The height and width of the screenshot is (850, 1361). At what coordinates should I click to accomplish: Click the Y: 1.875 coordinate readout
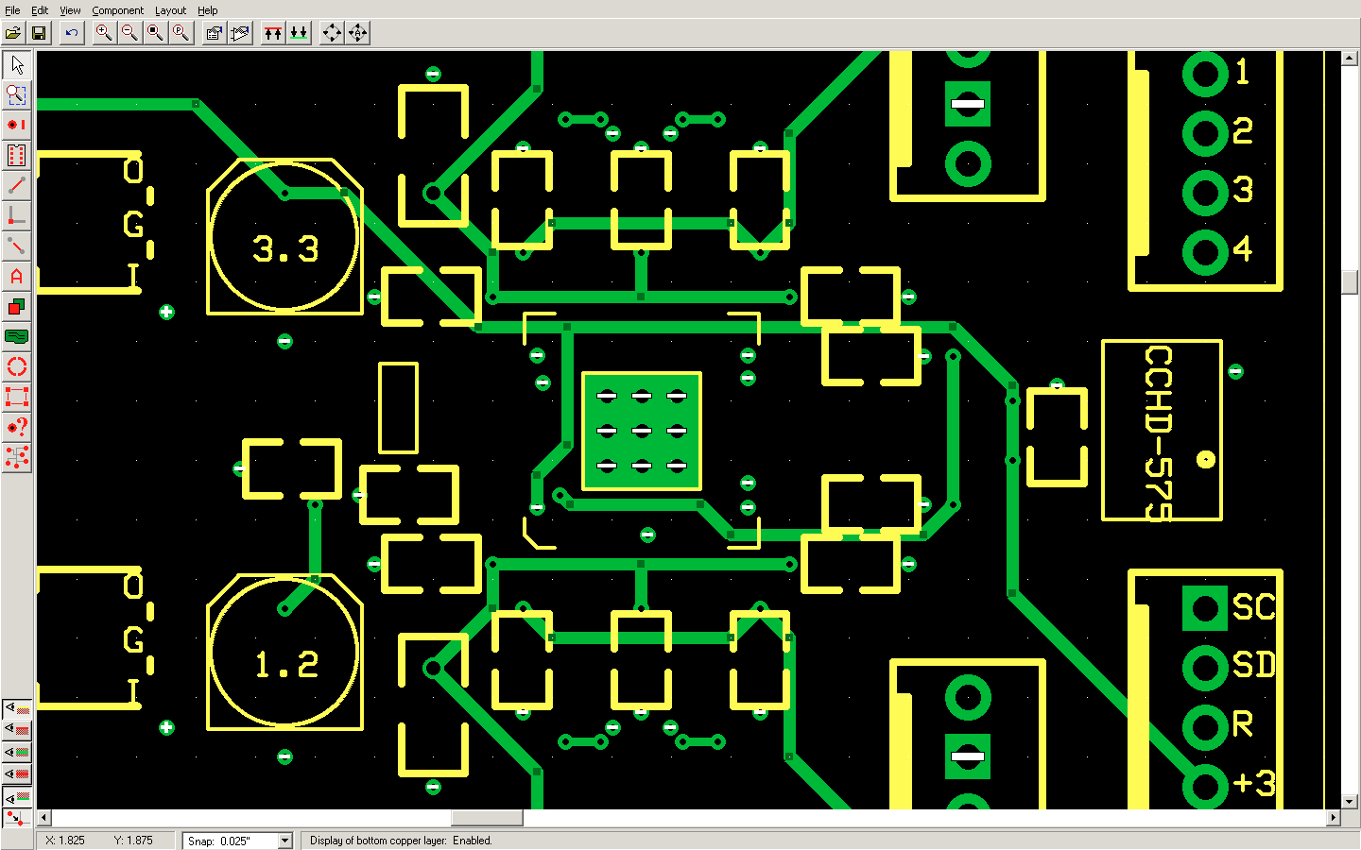[x=133, y=841]
